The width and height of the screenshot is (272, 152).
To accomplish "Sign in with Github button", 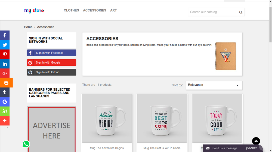I will click(x=52, y=72).
